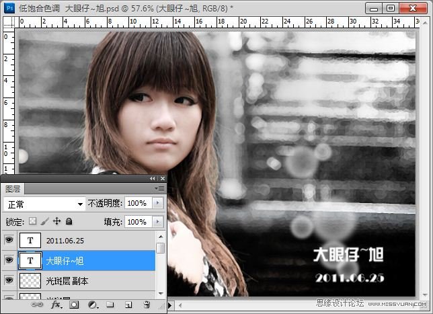Click the 2011.06.25 layer T thumbnail

tap(30, 240)
